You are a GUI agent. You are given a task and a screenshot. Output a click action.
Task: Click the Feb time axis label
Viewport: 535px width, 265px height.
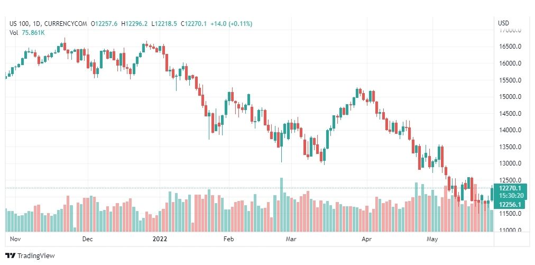(x=228, y=239)
